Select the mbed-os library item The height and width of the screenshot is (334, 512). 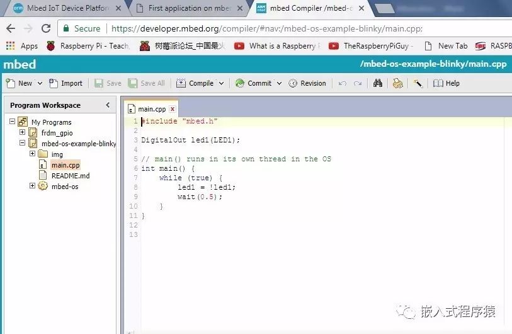coord(65,187)
